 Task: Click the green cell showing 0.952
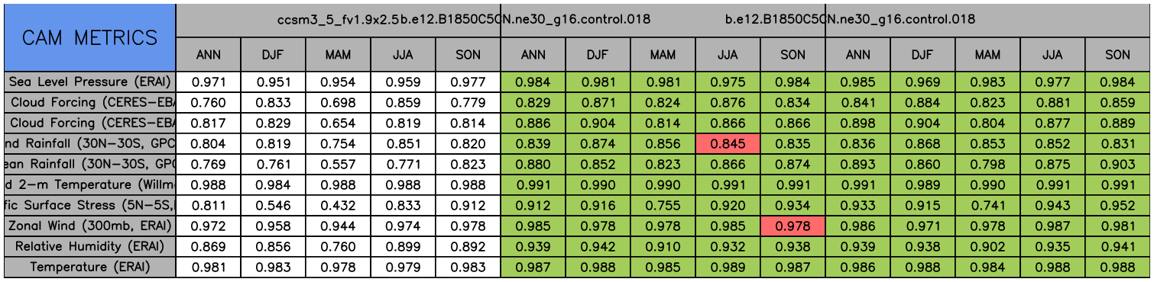[x=1118, y=205]
